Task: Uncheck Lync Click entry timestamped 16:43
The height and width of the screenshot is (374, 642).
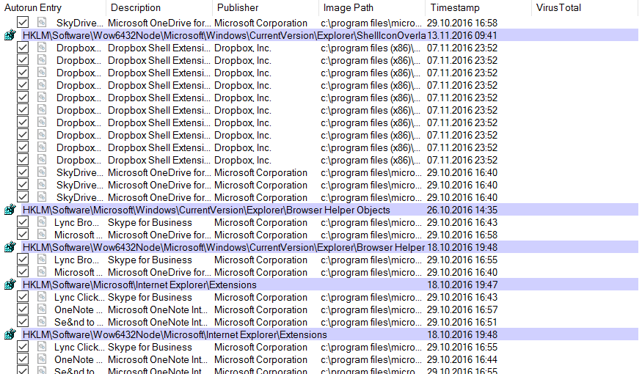Action: click(x=23, y=297)
